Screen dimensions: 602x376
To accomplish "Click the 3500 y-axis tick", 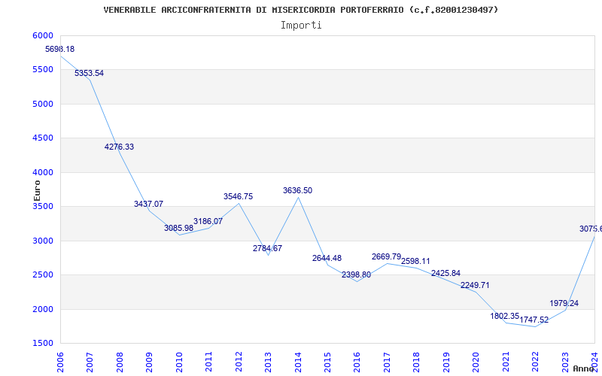I will 43,206.
